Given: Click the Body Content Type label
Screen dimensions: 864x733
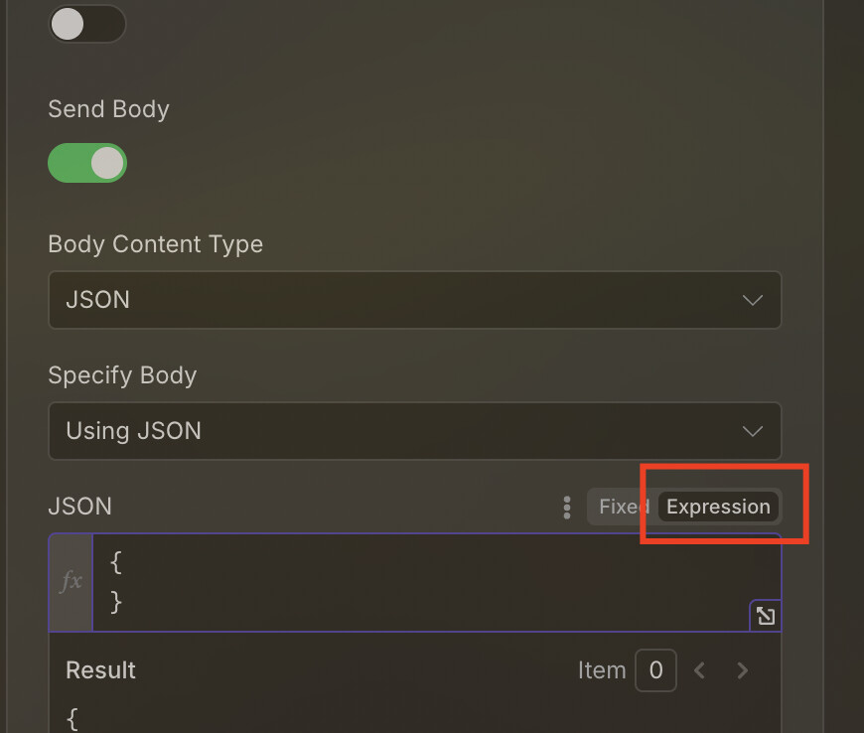Looking at the screenshot, I should (155, 244).
